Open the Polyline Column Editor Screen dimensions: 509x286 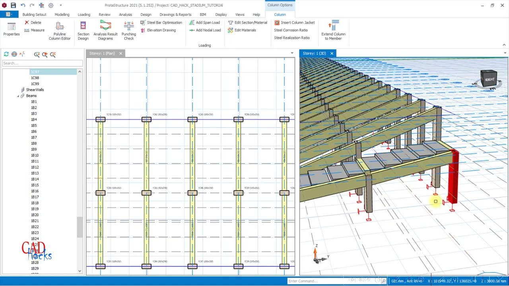tap(60, 31)
